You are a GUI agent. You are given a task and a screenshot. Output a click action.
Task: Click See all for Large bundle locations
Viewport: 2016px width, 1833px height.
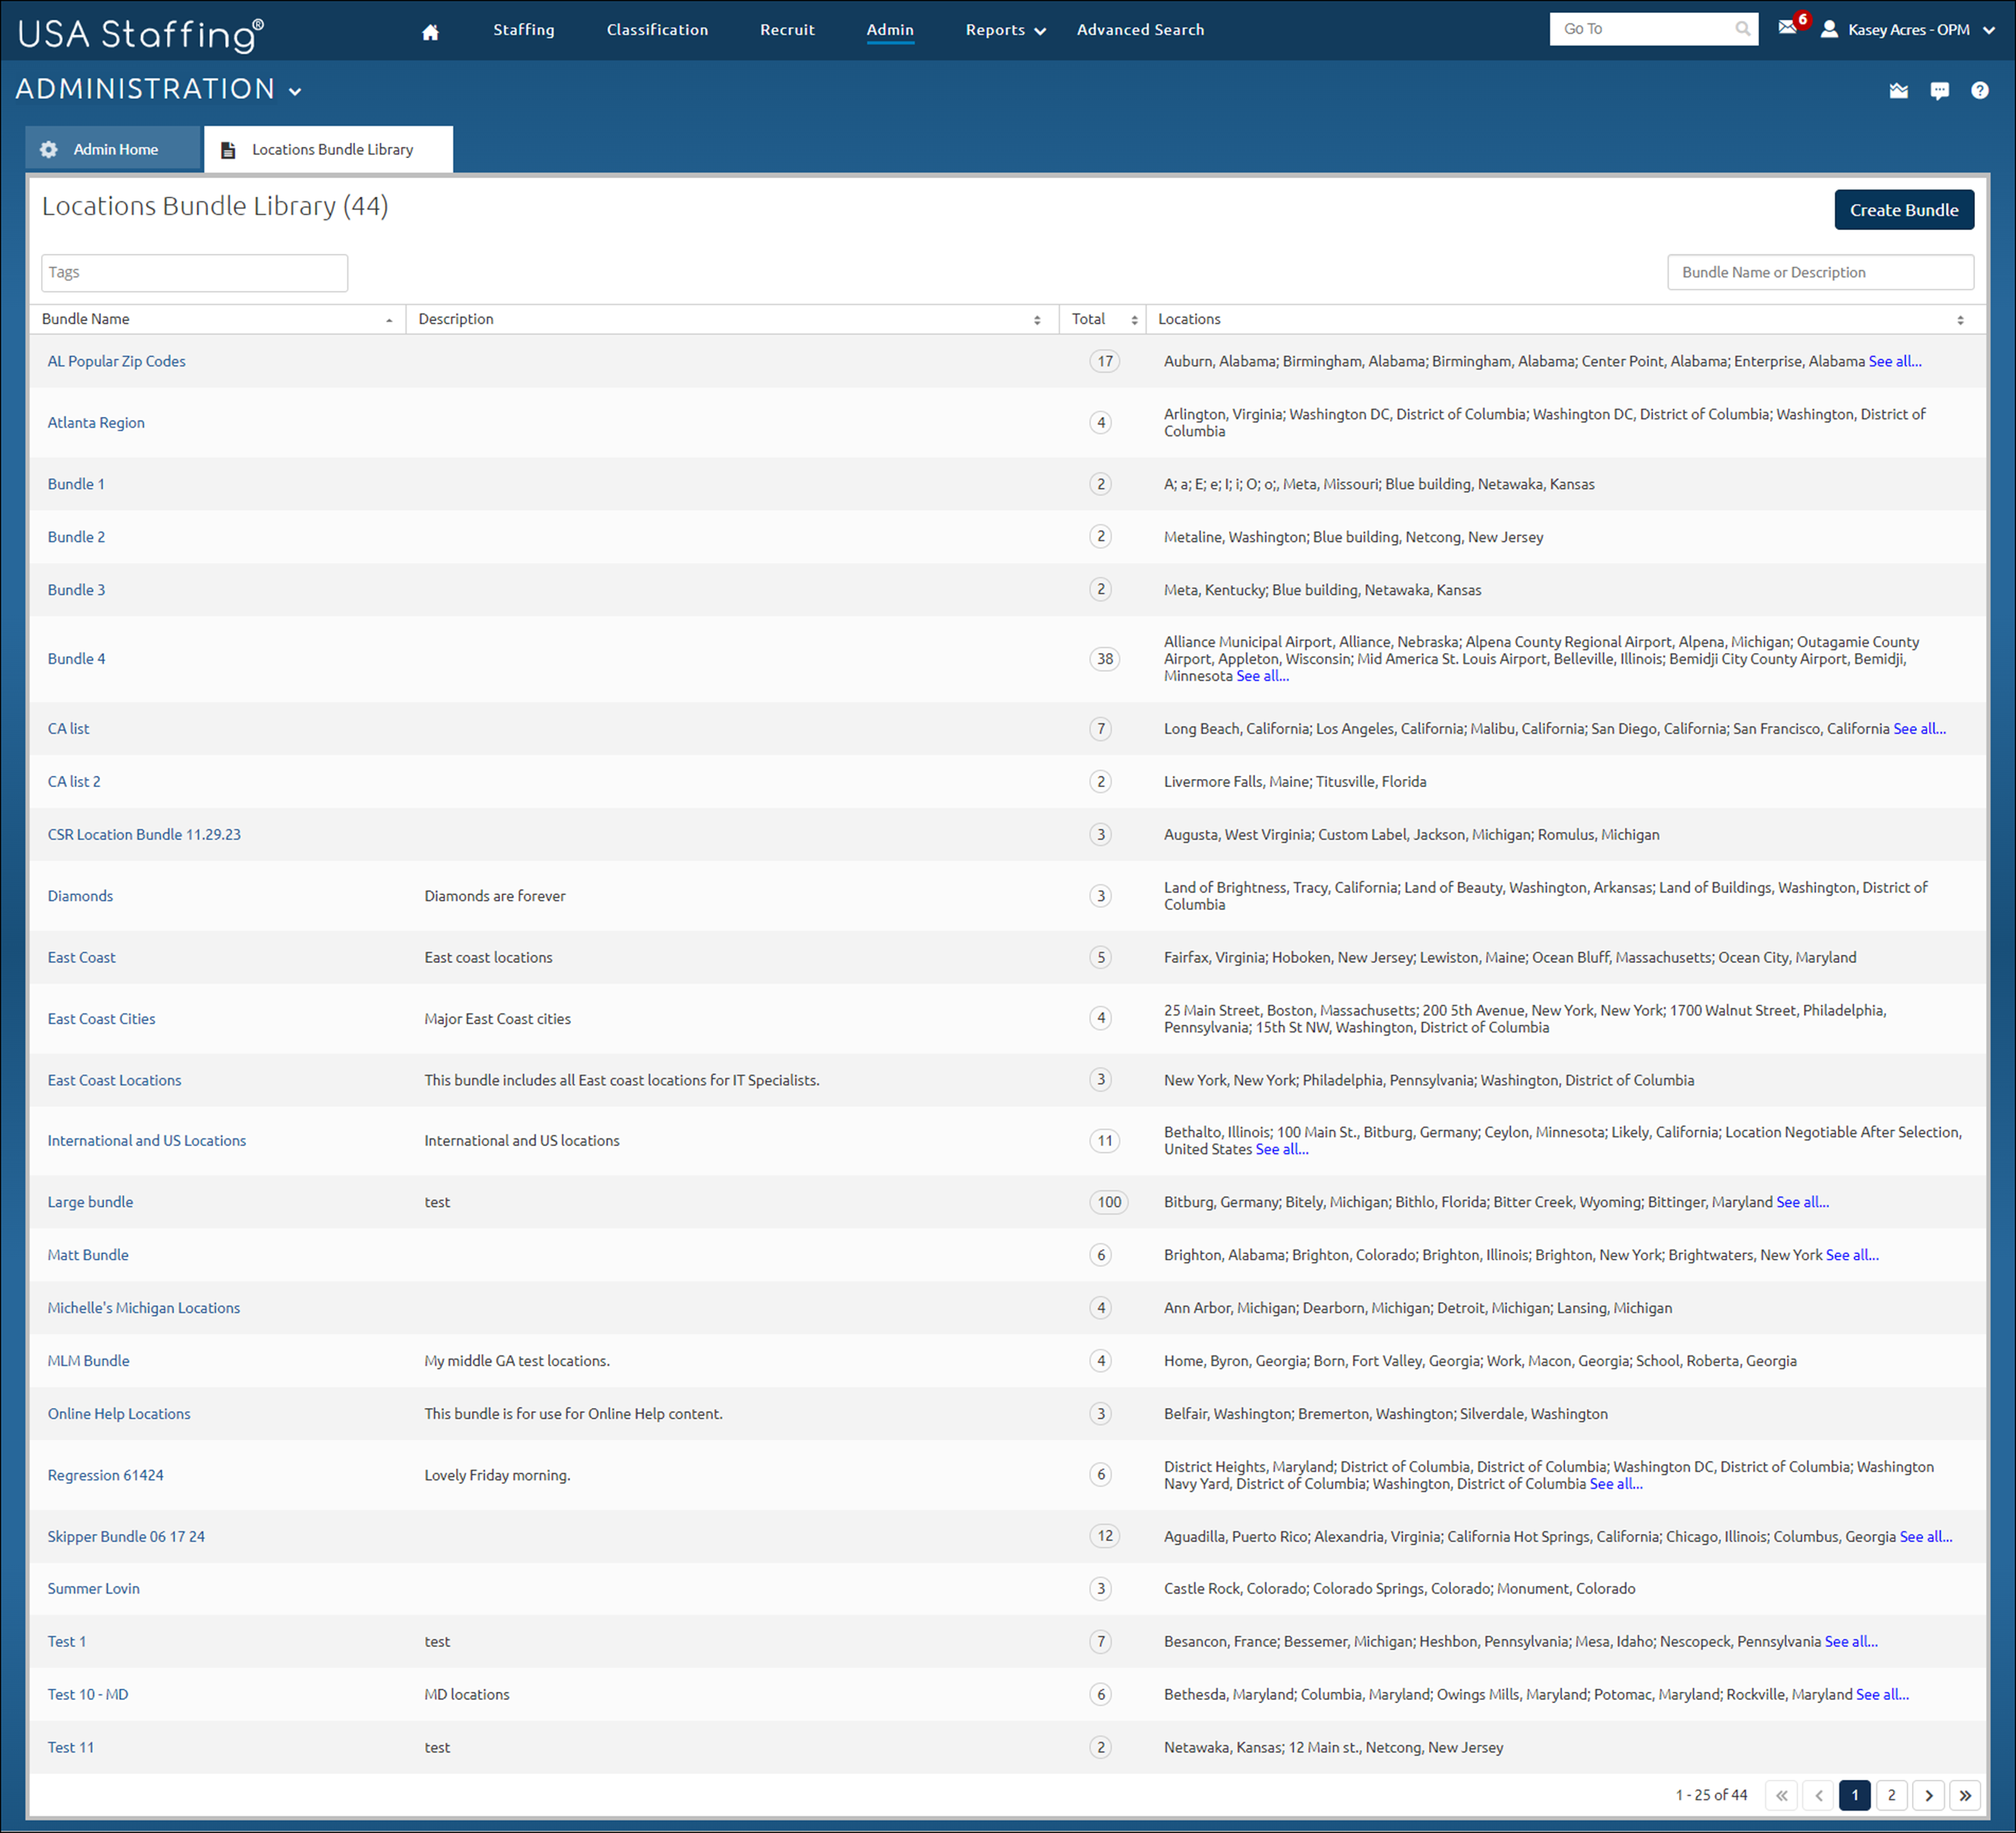[x=1802, y=1201]
